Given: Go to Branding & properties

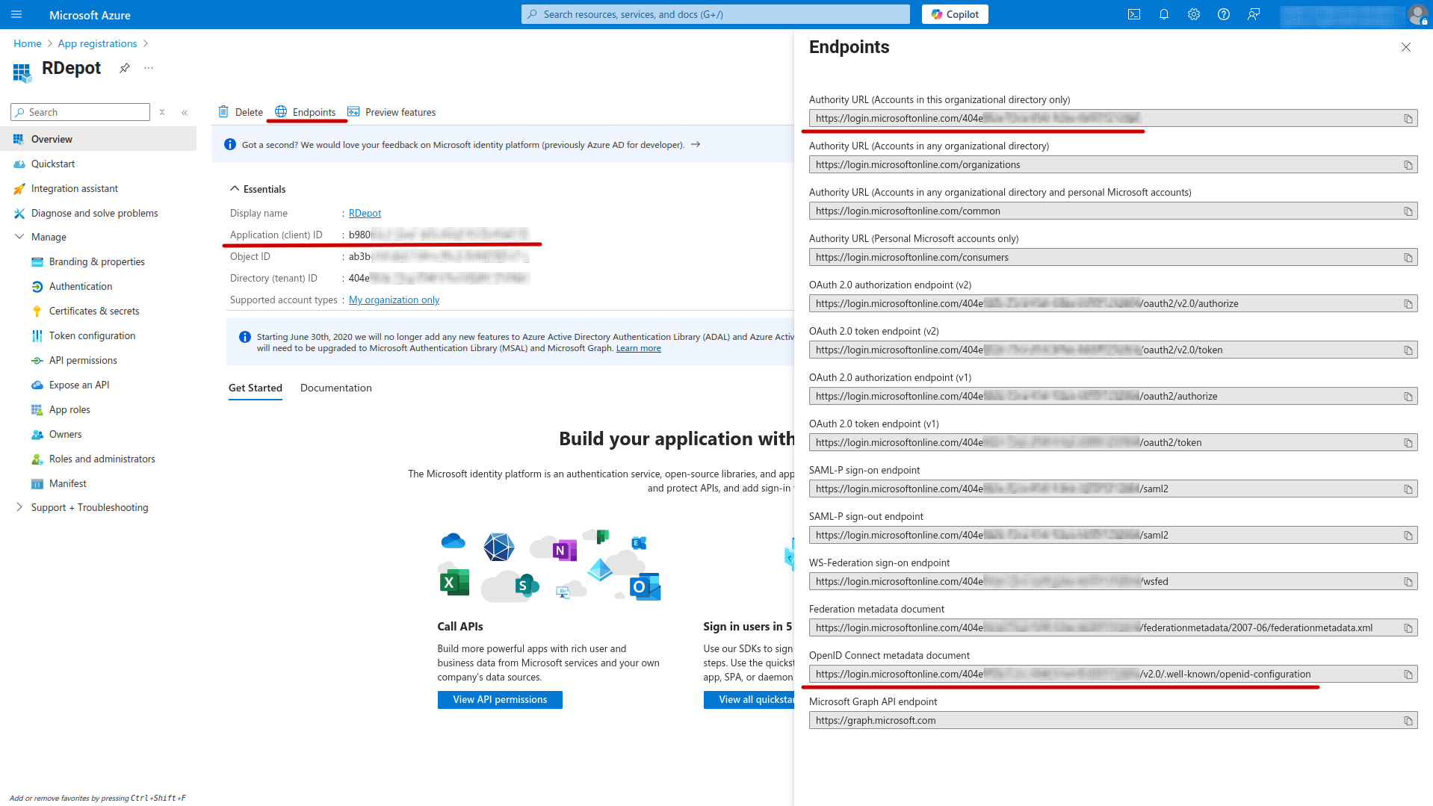Looking at the screenshot, I should pos(99,261).
